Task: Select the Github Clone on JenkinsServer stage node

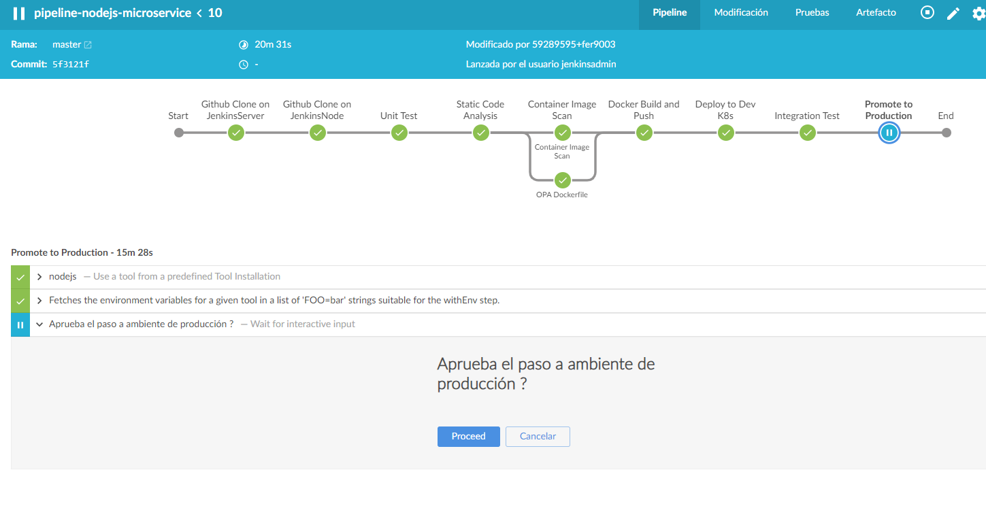Action: (x=236, y=133)
